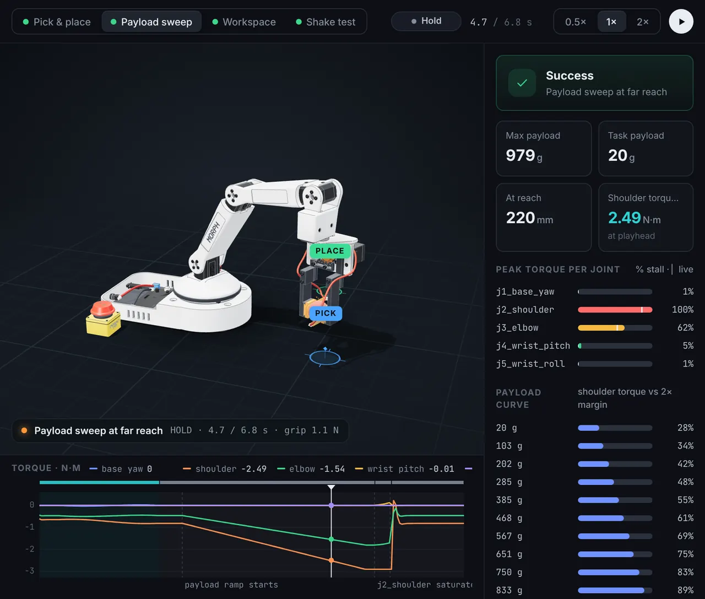Start playback with the play button
The width and height of the screenshot is (705, 599).
point(681,21)
